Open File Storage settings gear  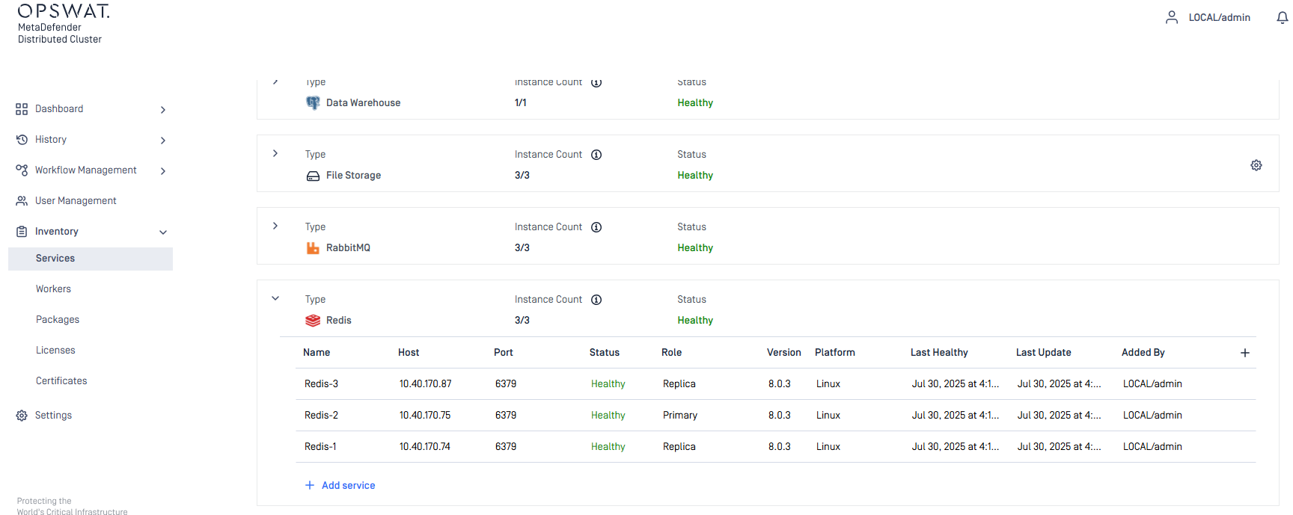(x=1256, y=165)
